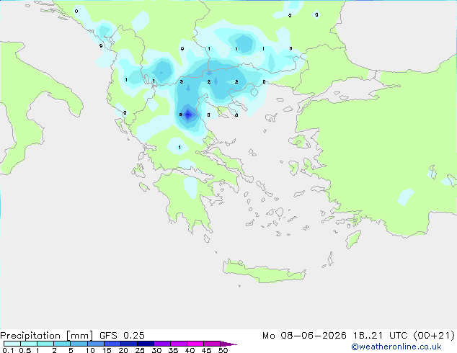This screenshot has height=353, width=457.
Task: Click the dark blue precipitation maximum over Greece
Action: [188, 115]
